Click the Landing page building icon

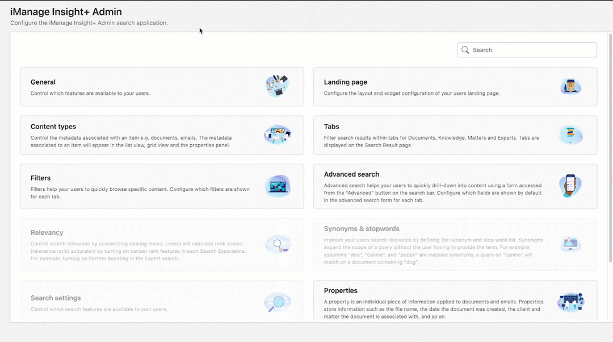coord(570,86)
